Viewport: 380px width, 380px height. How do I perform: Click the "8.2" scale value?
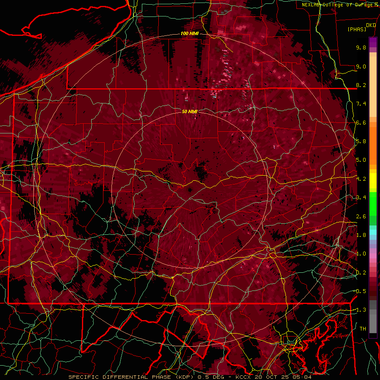coord(361,85)
